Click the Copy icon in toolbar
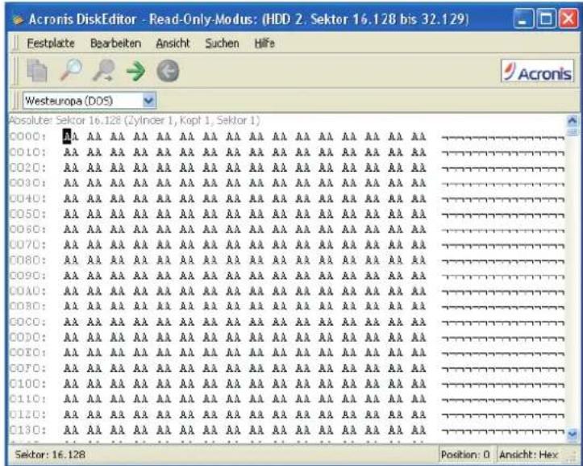Viewport: 583px width, 466px height. click(37, 71)
